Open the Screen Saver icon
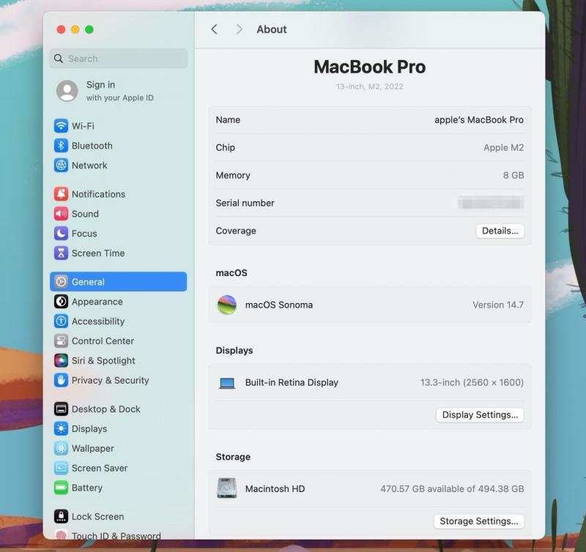The width and height of the screenshot is (586, 552). pyautogui.click(x=61, y=468)
